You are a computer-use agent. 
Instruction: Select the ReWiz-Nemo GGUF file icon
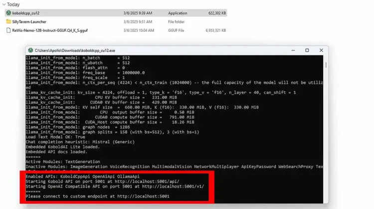[x=8, y=30]
